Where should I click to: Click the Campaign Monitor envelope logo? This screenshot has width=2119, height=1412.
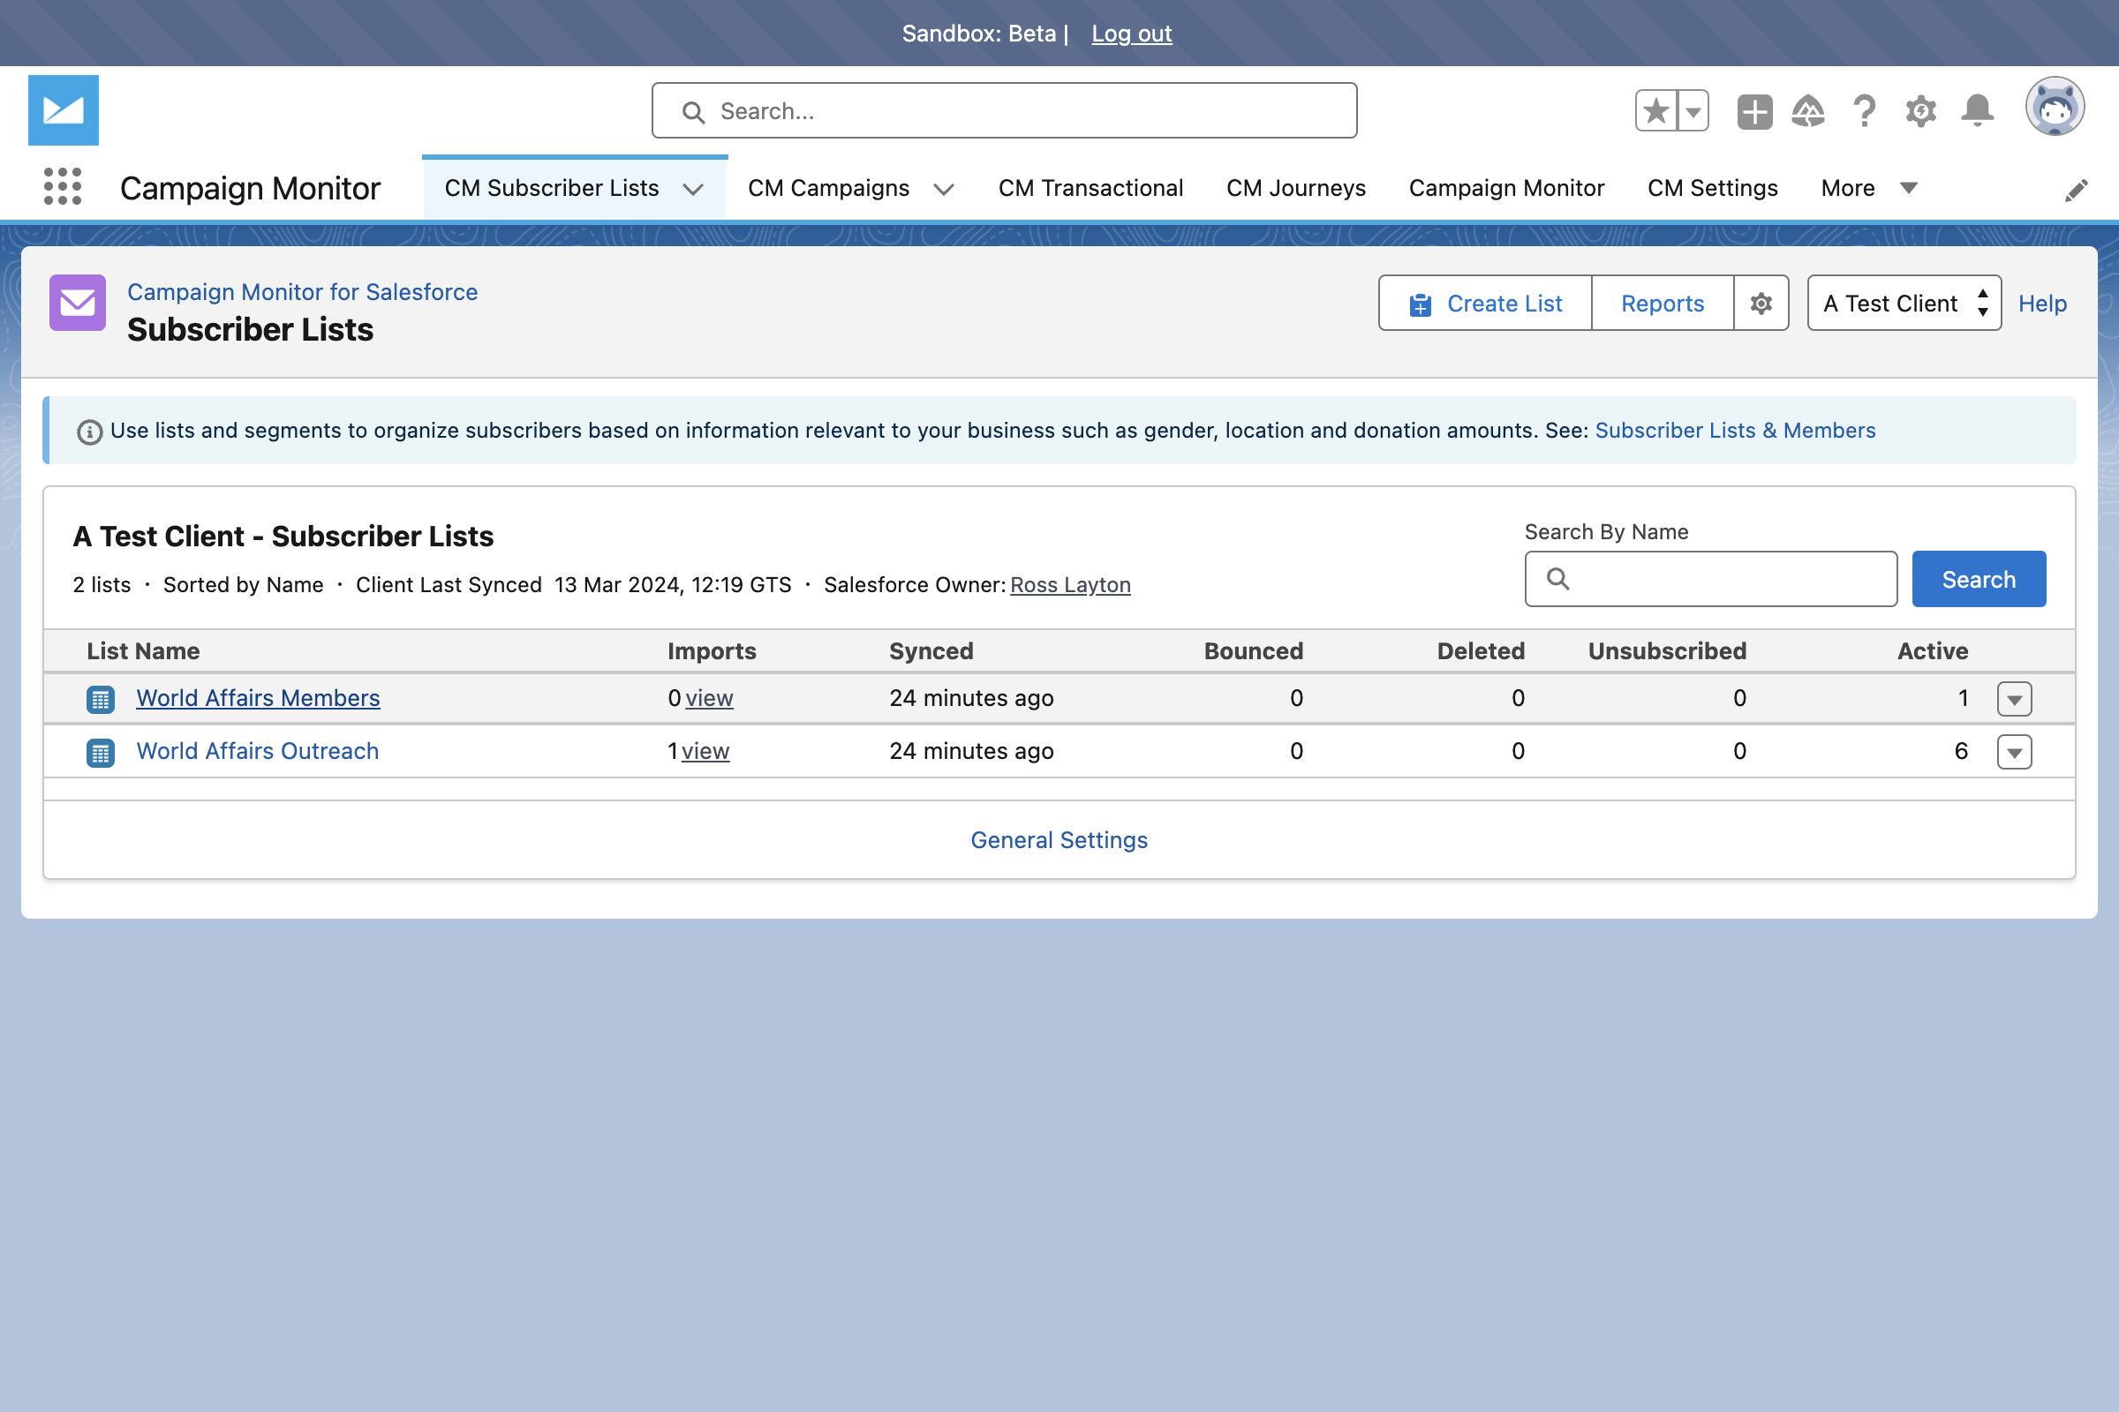(63, 109)
